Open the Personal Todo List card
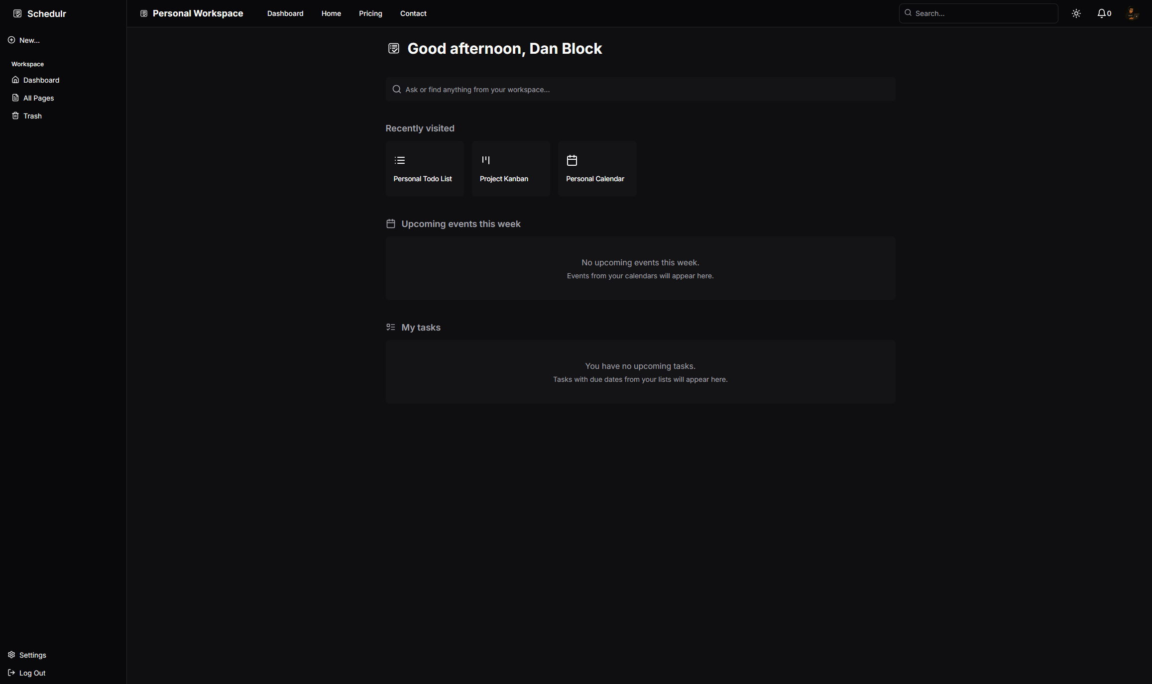 coord(425,168)
